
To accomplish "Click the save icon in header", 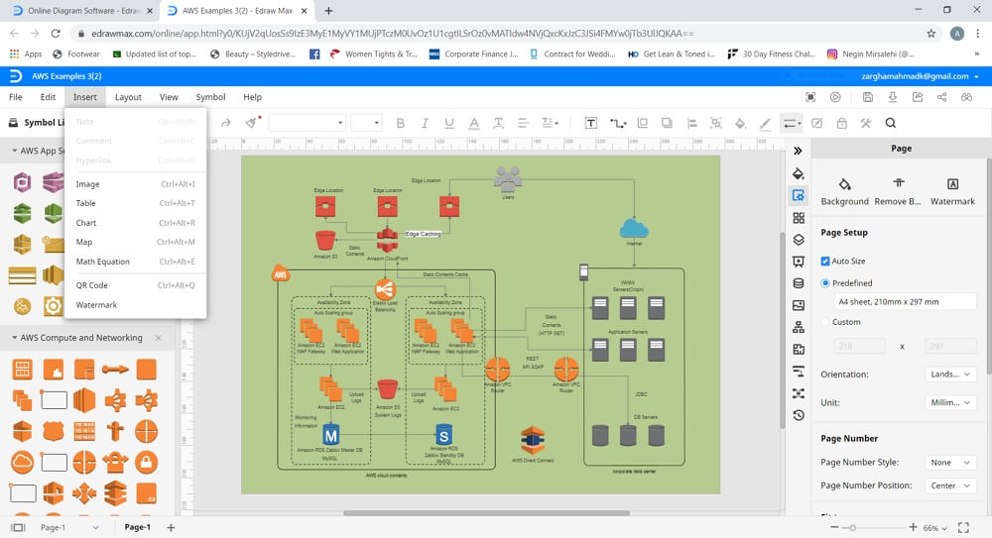I will tap(867, 97).
